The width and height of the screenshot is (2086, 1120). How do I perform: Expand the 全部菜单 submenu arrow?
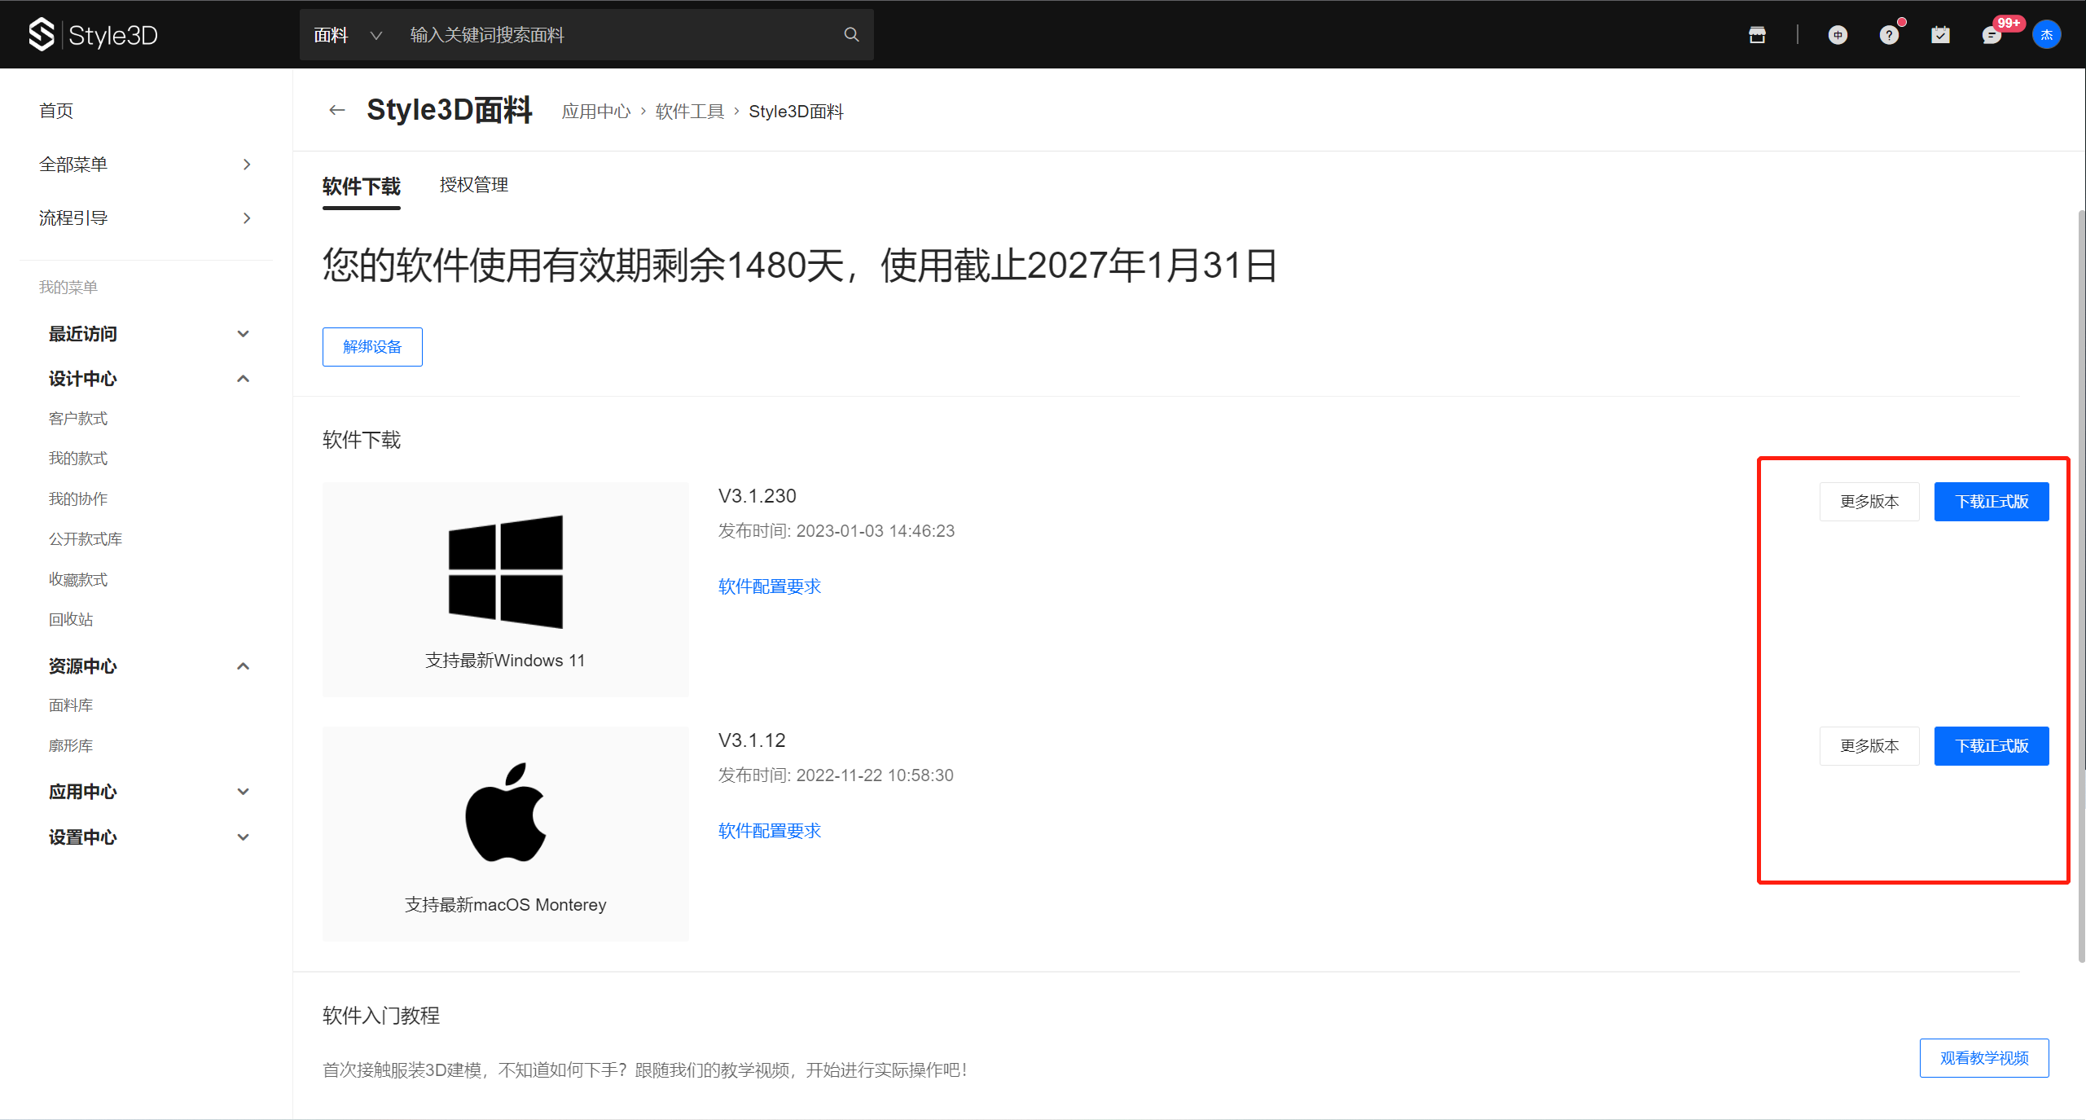247,165
